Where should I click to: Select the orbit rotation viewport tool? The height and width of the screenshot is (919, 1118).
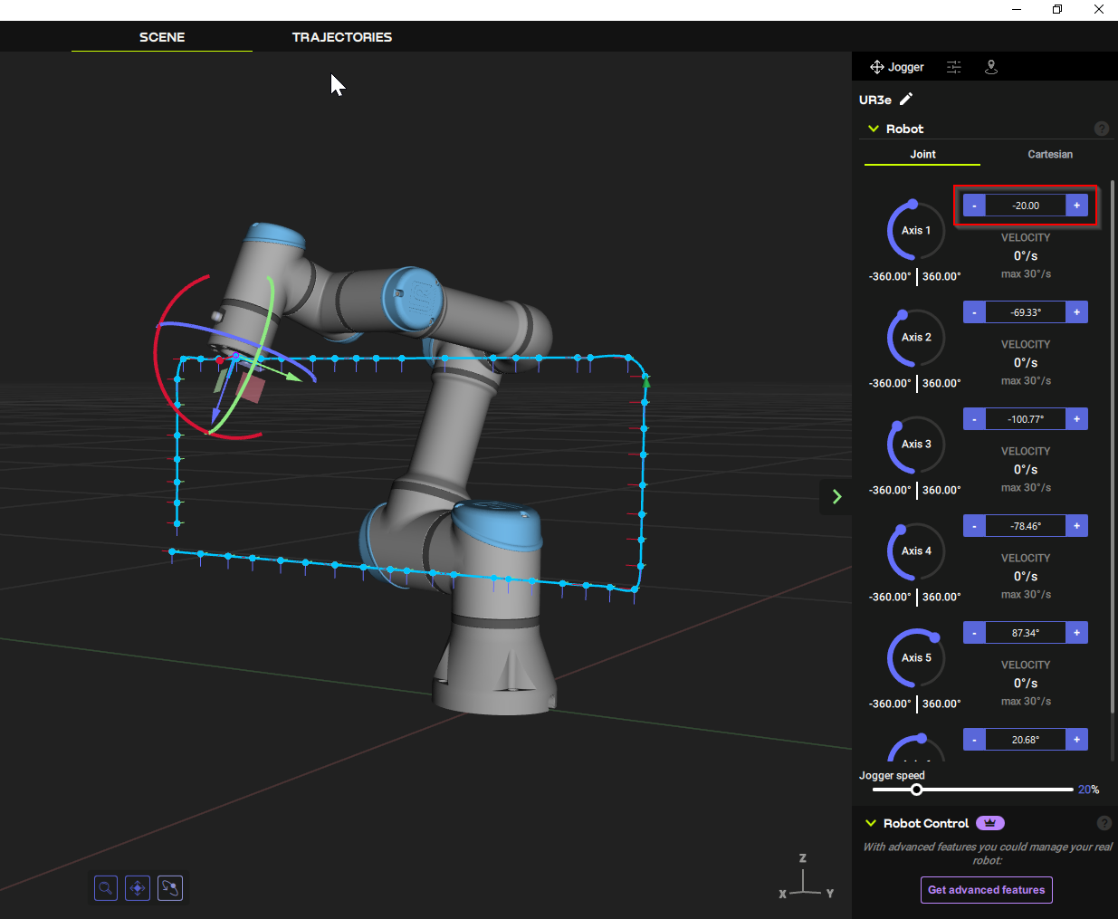click(x=170, y=888)
